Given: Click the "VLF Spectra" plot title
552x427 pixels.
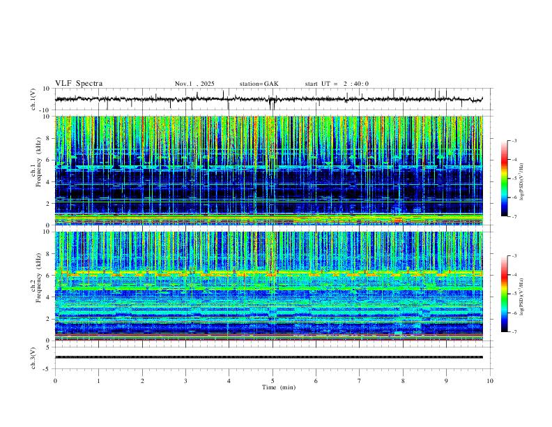Looking at the screenshot, I should pos(79,84).
